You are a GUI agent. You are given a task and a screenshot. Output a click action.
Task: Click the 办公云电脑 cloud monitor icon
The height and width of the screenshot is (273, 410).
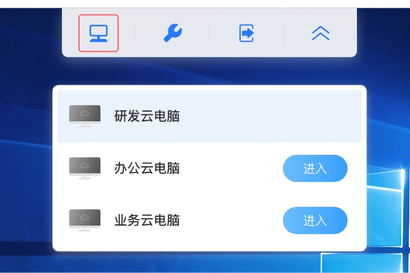coord(85,168)
